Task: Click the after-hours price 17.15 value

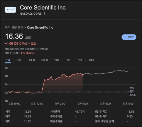Action: 16,53
